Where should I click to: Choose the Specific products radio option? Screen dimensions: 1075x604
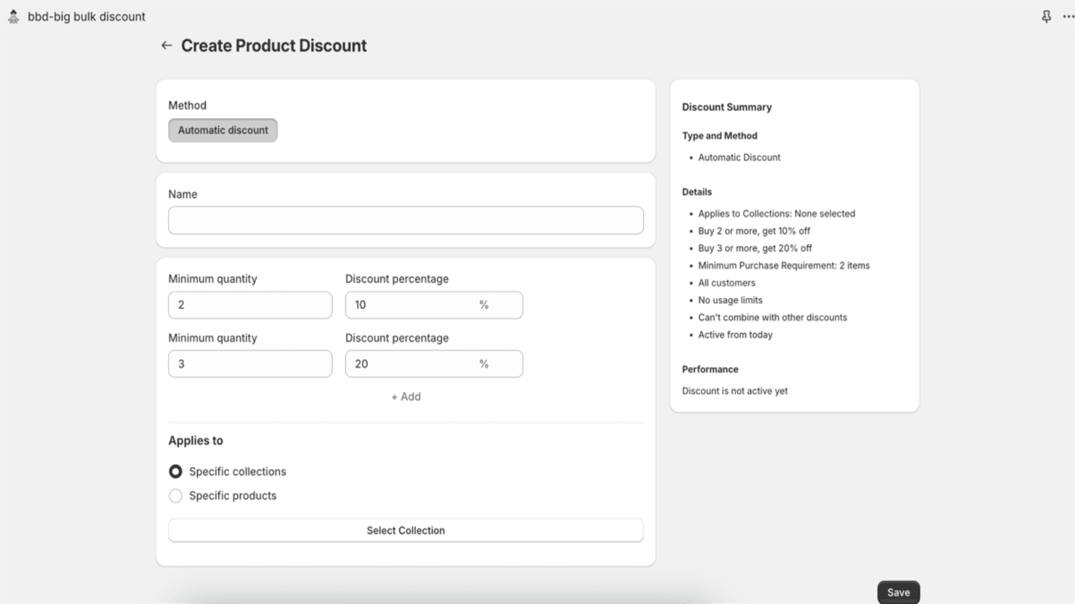point(175,495)
